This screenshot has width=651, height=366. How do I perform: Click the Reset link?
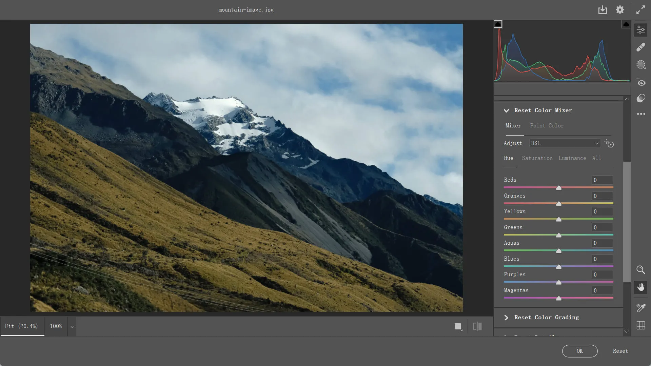tap(620, 351)
